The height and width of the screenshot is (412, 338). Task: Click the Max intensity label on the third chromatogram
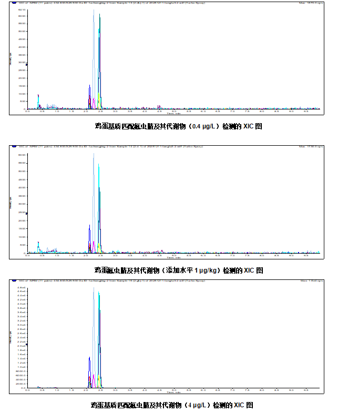tap(310, 280)
